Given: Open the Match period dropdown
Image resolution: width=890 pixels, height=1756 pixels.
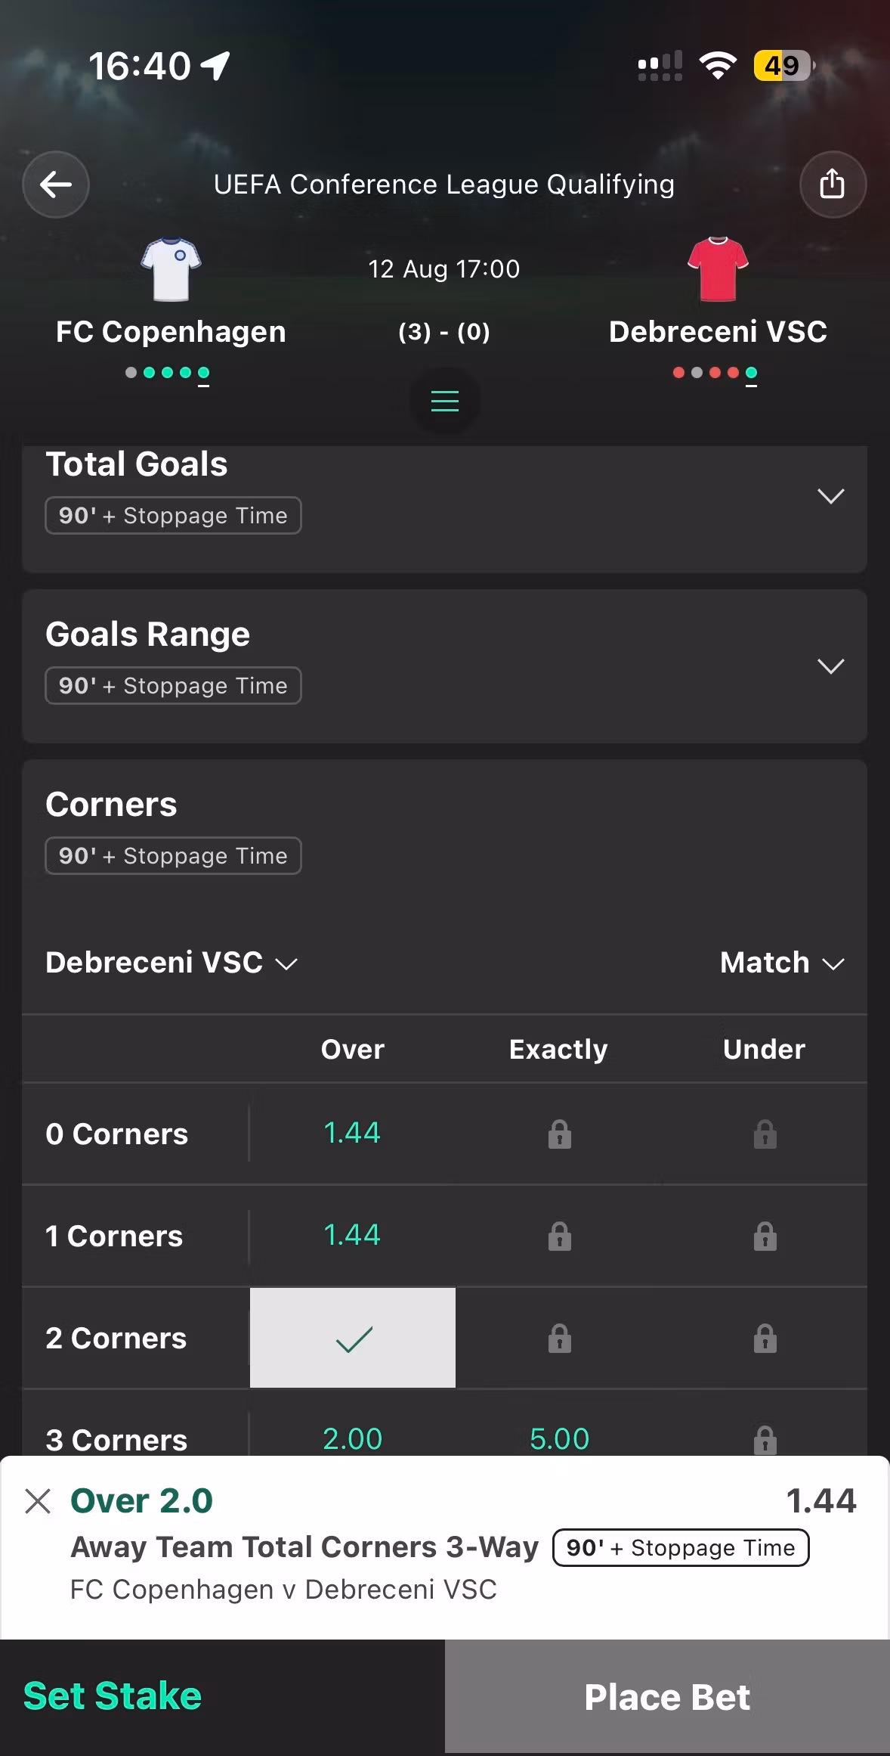Looking at the screenshot, I should tap(782, 963).
